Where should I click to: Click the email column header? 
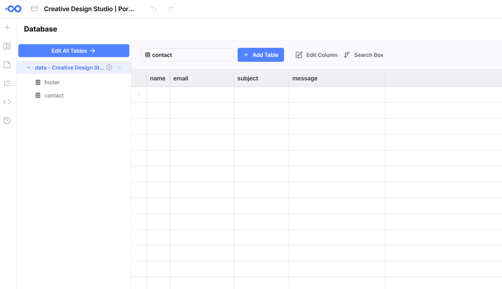coord(202,78)
